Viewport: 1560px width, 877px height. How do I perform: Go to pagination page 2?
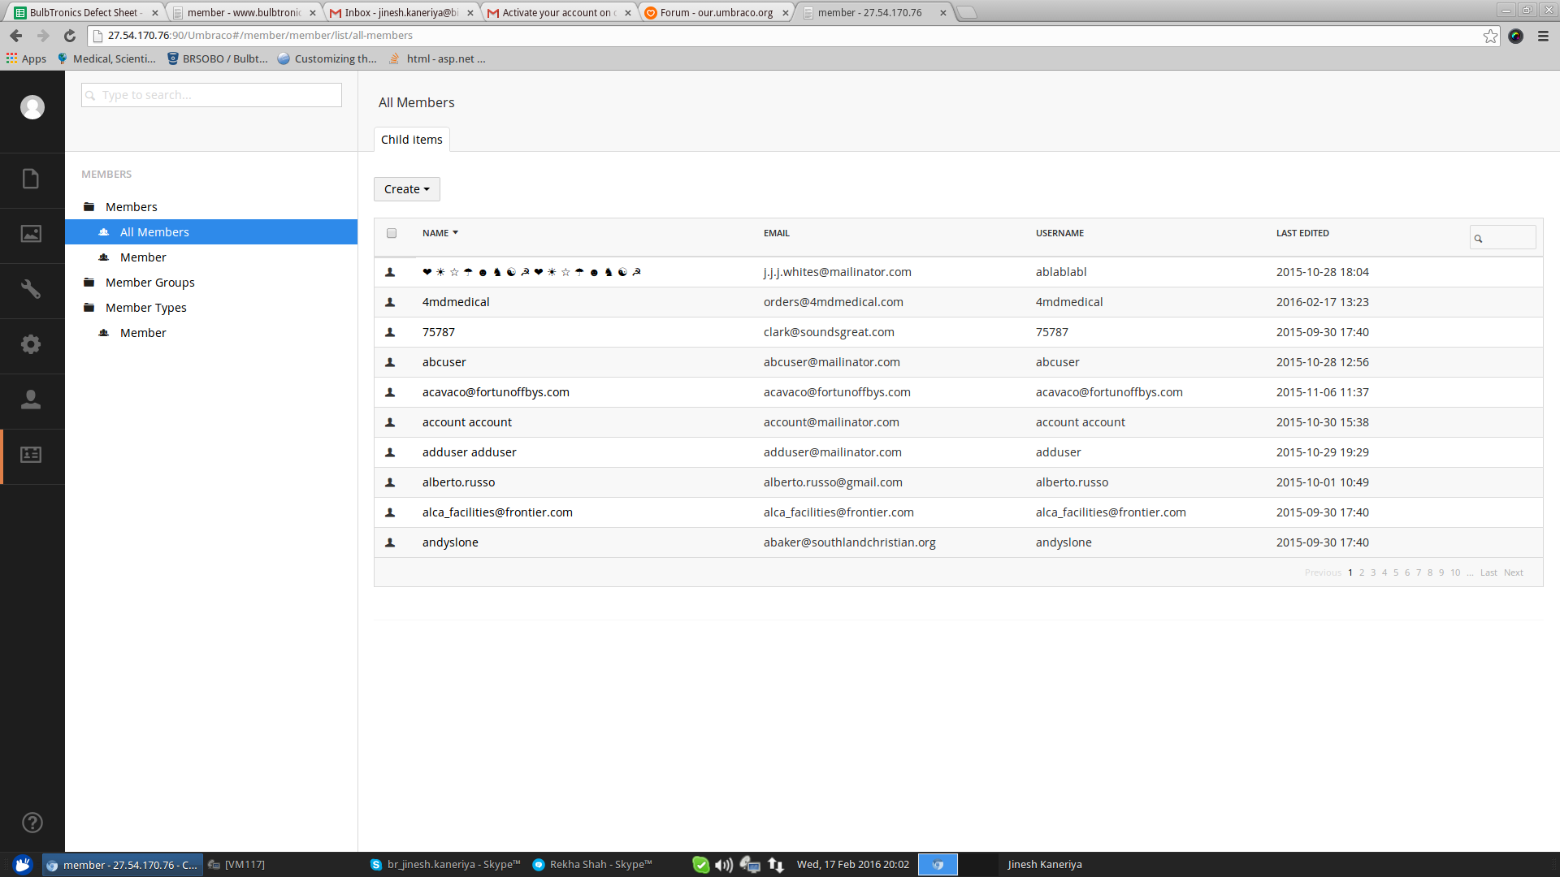pyautogui.click(x=1362, y=572)
